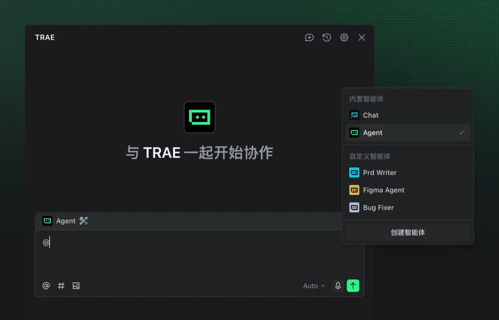Choose Prd Writer custom agent
This screenshot has width=499, height=320.
(408, 172)
